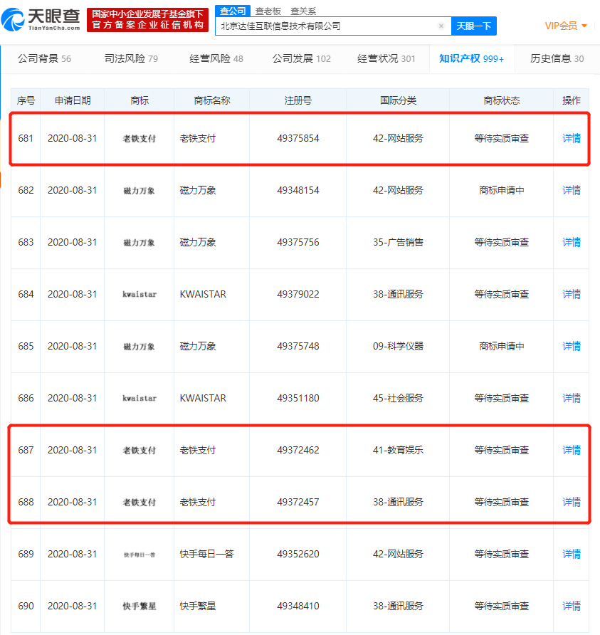Open 详情 for row 687
The height and width of the screenshot is (635, 600).
pyautogui.click(x=572, y=450)
